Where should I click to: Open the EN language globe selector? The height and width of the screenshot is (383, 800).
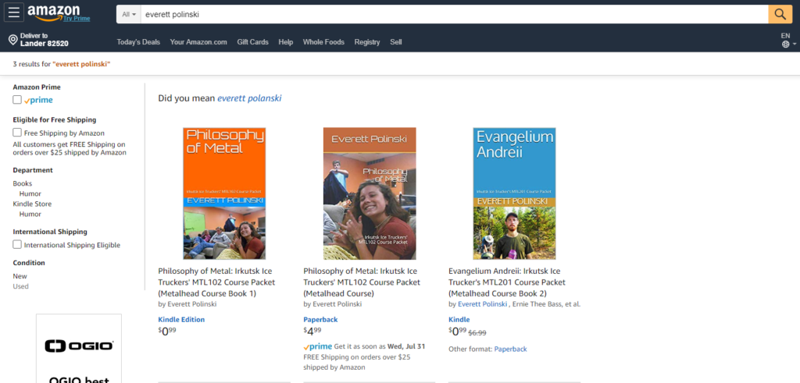(x=787, y=41)
